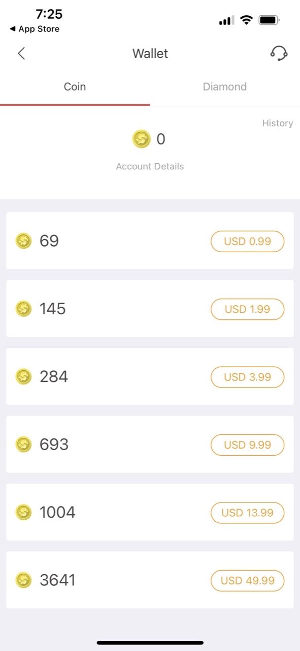Purchase the USD 1.99 coin pack
Image resolution: width=300 pixels, height=651 pixels.
[248, 309]
